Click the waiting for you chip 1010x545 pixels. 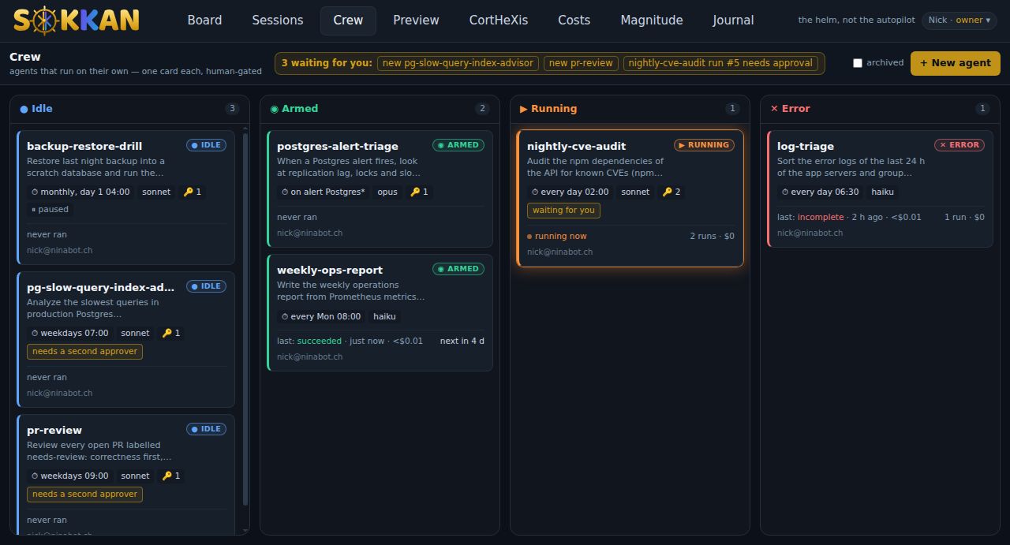point(563,210)
